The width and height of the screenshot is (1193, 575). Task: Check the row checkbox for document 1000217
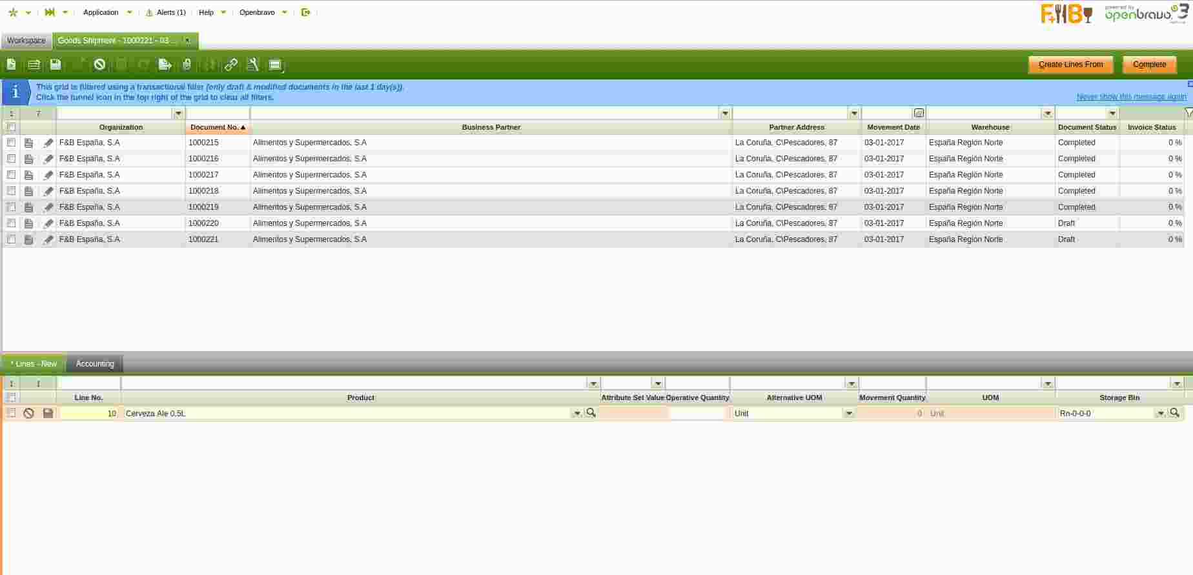pyautogui.click(x=11, y=175)
